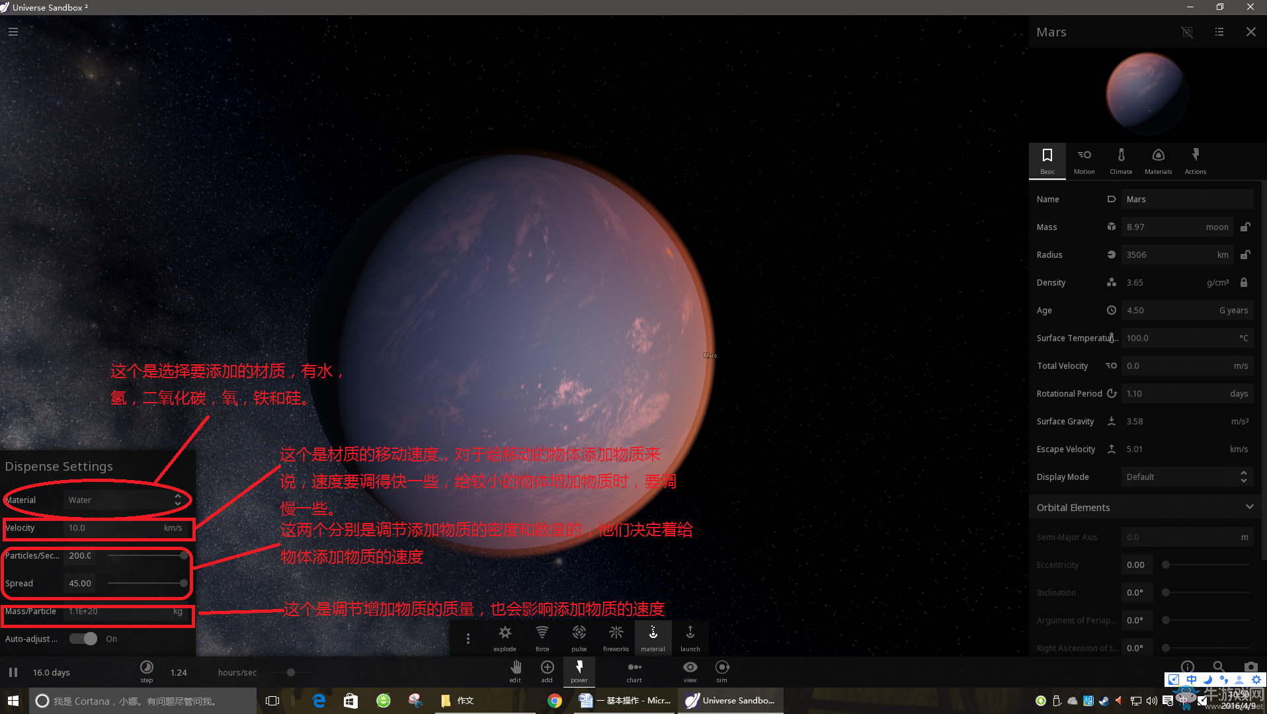Open the hamburger main menu
The width and height of the screenshot is (1267, 714).
click(13, 32)
